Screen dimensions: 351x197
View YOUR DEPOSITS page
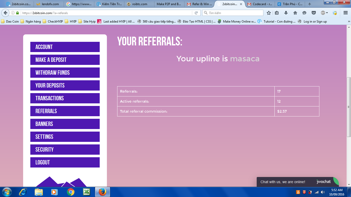tap(65, 85)
